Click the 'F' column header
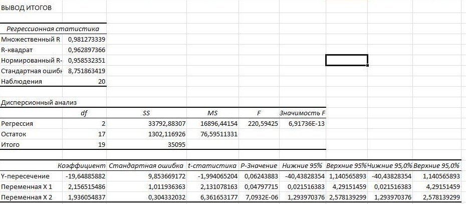The image size is (466, 204). click(259, 113)
